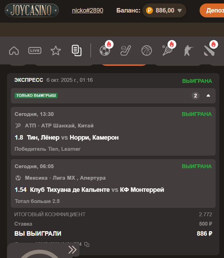Viewport: 224px width, 258px height.
Task: Open the home page icon
Action: (14, 50)
